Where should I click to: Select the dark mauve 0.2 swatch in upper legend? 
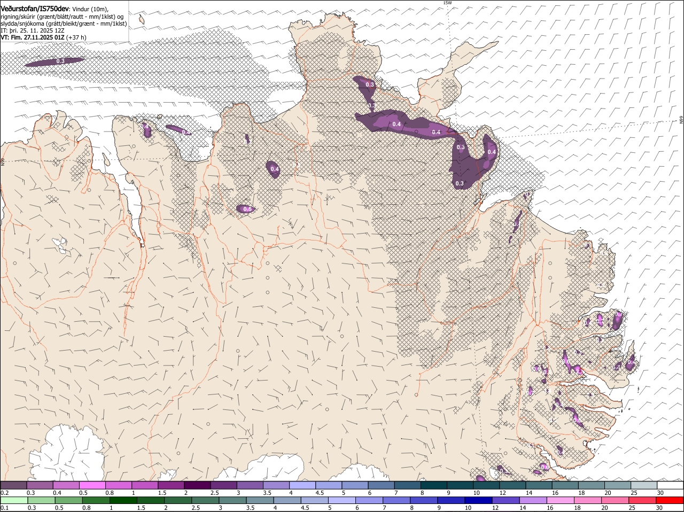[x=13, y=485]
